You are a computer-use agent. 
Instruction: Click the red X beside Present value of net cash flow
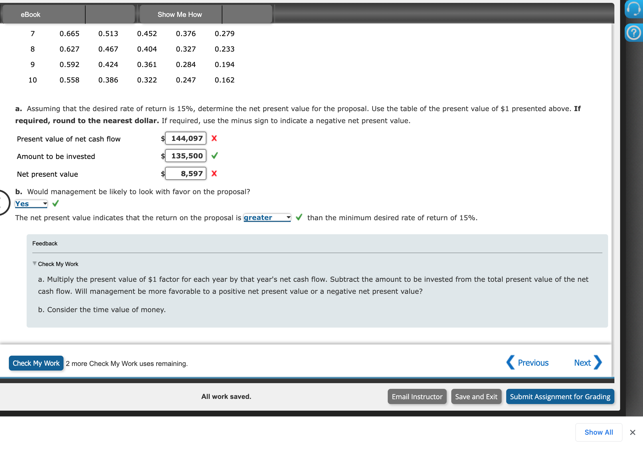tap(214, 138)
